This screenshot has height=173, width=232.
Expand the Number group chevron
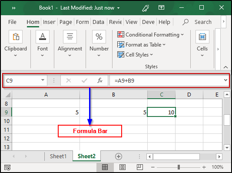(x=99, y=56)
